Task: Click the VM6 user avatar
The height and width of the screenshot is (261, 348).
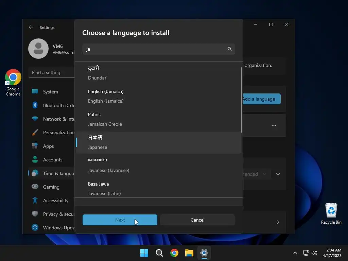Action: [x=38, y=49]
